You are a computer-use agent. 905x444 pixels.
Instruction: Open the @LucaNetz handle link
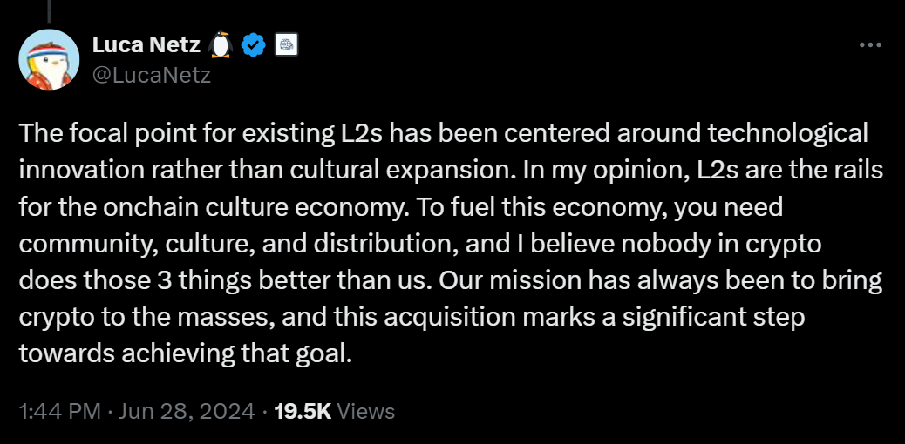coord(151,75)
